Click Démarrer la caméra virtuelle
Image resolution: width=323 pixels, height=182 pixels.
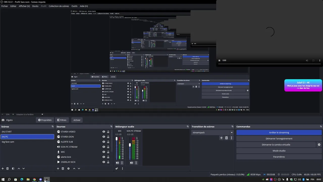[x=276, y=145]
